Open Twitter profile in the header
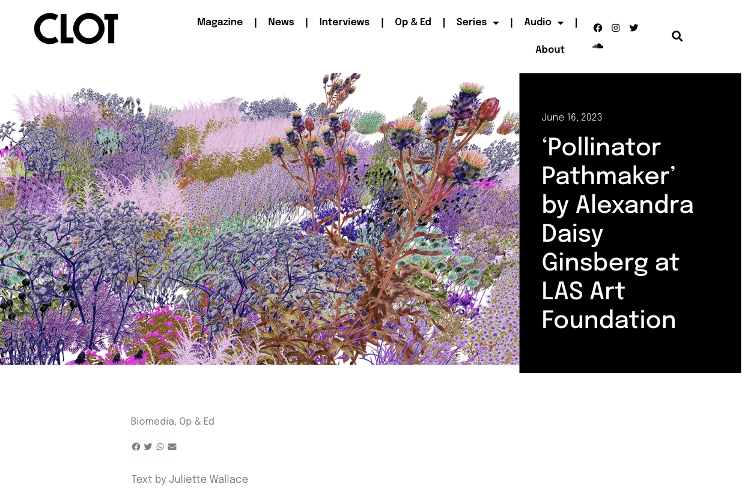751x499 pixels. (633, 28)
